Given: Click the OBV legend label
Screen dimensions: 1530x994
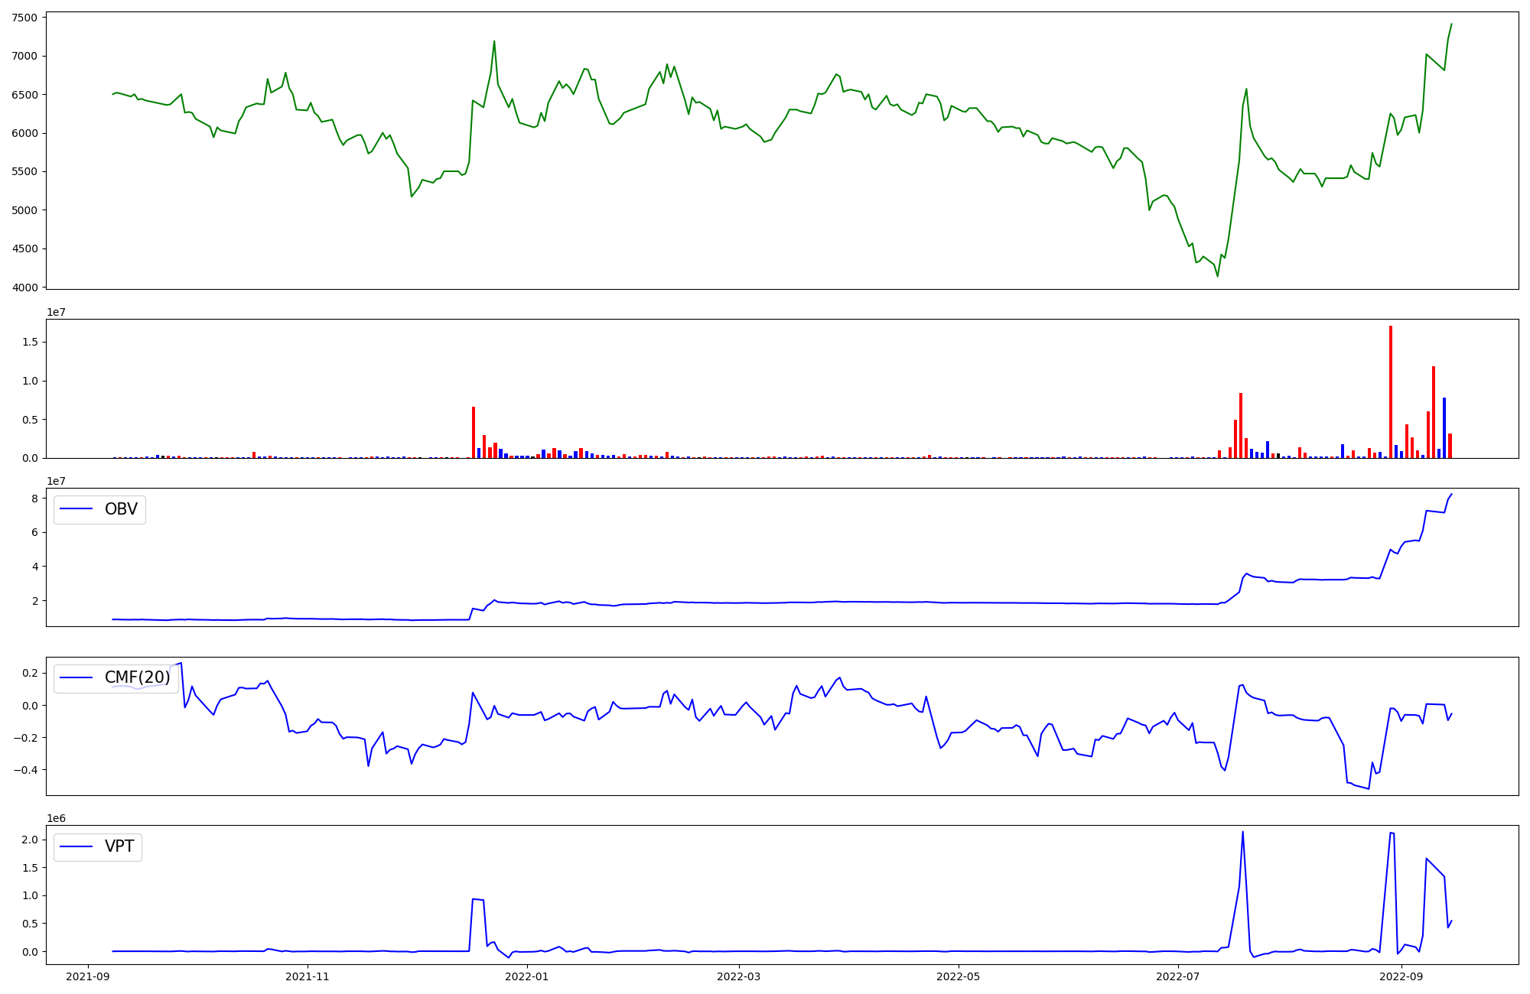Looking at the screenshot, I should (x=121, y=509).
